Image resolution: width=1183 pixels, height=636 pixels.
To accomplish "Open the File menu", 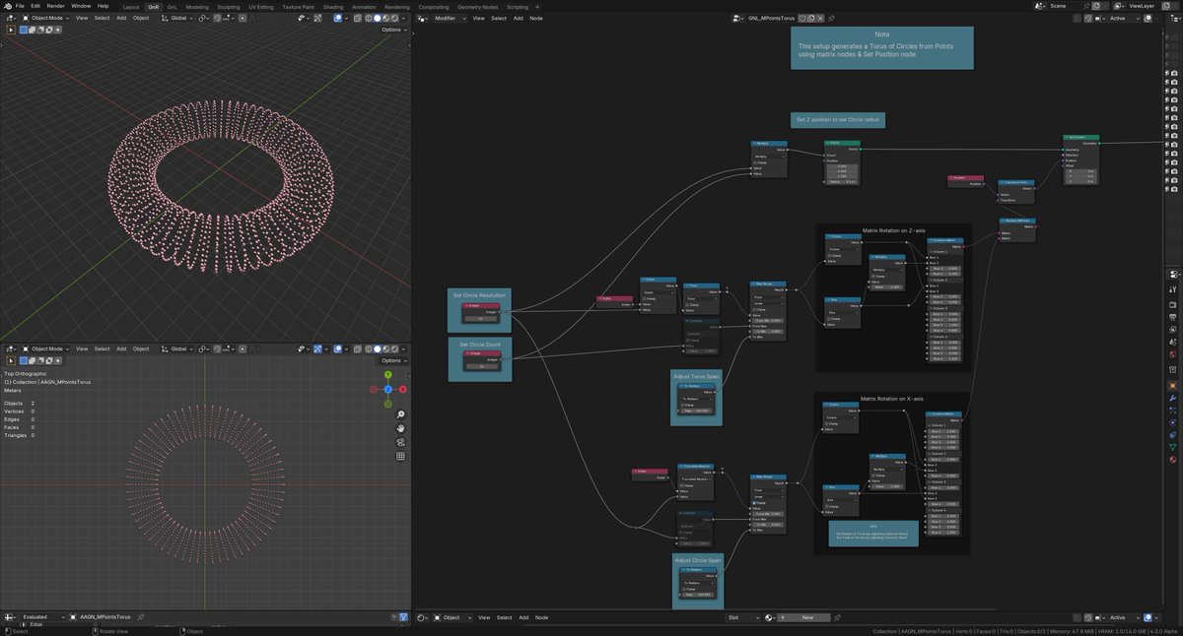I will tap(20, 6).
